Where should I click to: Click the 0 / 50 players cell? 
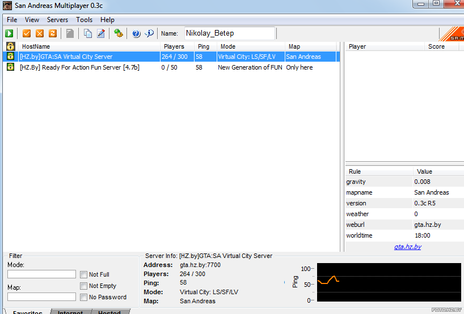pos(169,67)
